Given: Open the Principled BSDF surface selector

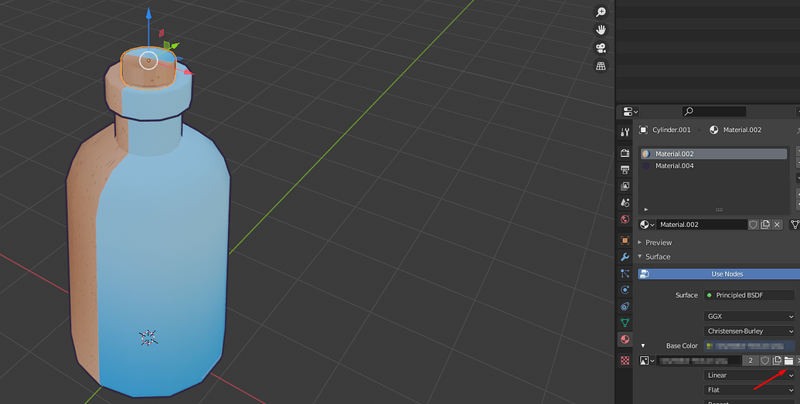Looking at the screenshot, I should pyautogui.click(x=749, y=295).
